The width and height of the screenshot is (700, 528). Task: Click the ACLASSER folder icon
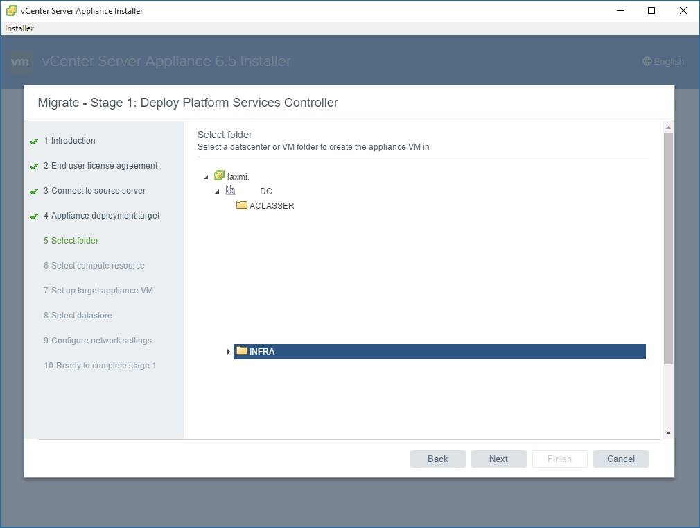tap(241, 205)
